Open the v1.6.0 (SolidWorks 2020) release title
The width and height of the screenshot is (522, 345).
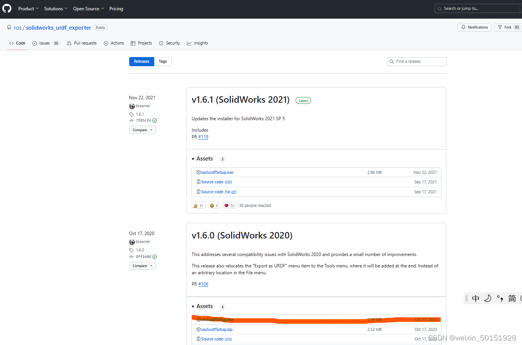tap(242, 235)
